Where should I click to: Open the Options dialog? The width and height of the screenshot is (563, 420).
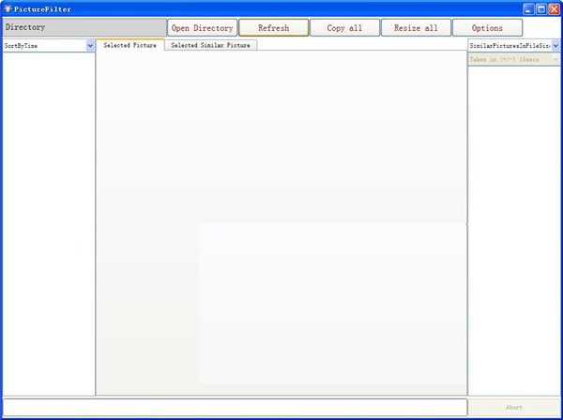click(487, 27)
